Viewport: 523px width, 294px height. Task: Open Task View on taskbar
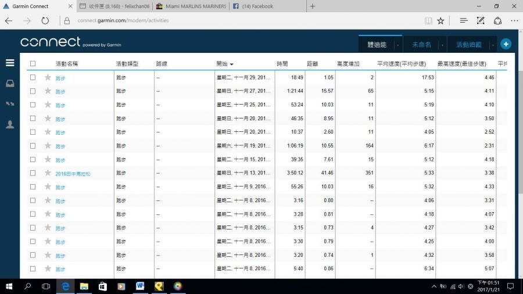pos(46,286)
